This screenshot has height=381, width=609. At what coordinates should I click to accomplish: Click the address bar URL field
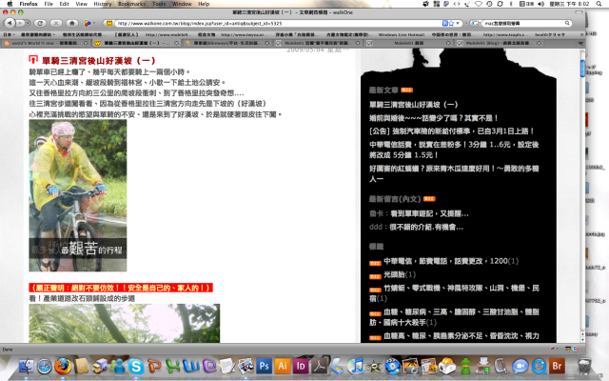coord(278,23)
